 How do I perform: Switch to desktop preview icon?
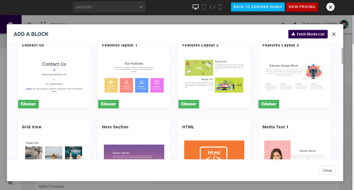[196, 7]
